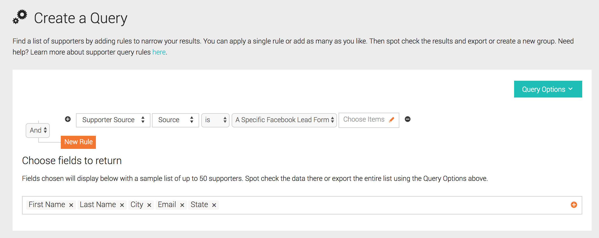Remove the Last Name field with its x

pos(122,205)
